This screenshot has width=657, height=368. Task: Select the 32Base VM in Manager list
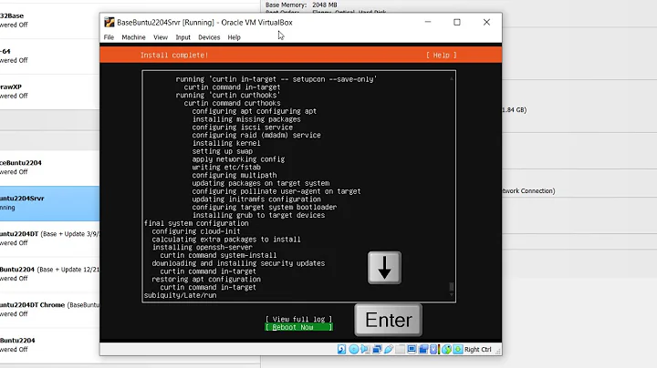tap(49, 20)
